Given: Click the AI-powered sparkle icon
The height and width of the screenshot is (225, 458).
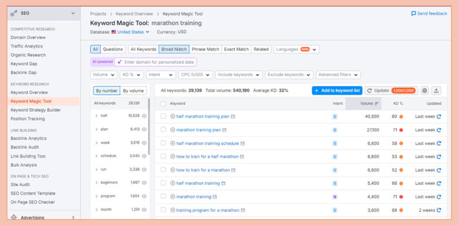Looking at the screenshot, I should tap(120, 62).
